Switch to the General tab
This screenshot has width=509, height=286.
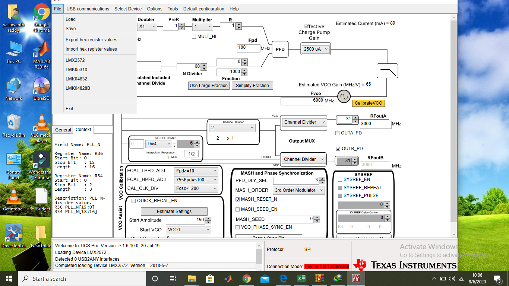tap(63, 130)
